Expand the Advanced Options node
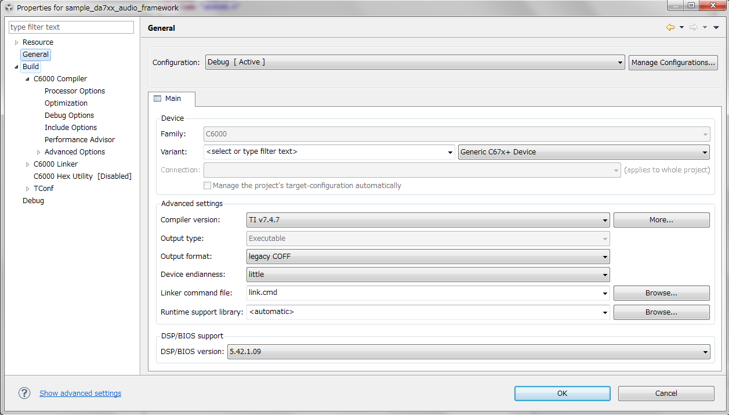Image resolution: width=729 pixels, height=415 pixels. click(38, 152)
